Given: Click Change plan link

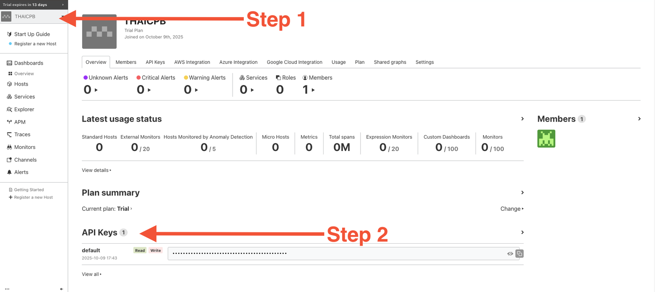Looking at the screenshot, I should click(x=512, y=209).
